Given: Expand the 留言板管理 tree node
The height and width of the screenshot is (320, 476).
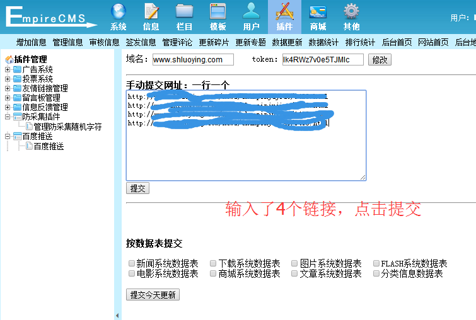Looking at the screenshot, I should [x=8, y=98].
